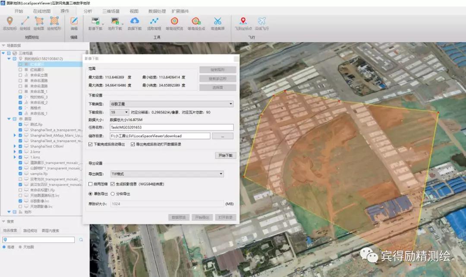This screenshot has height=277, width=466.
Task: Click the 高清截屏 scissors screenshot icon
Action: point(217,21)
